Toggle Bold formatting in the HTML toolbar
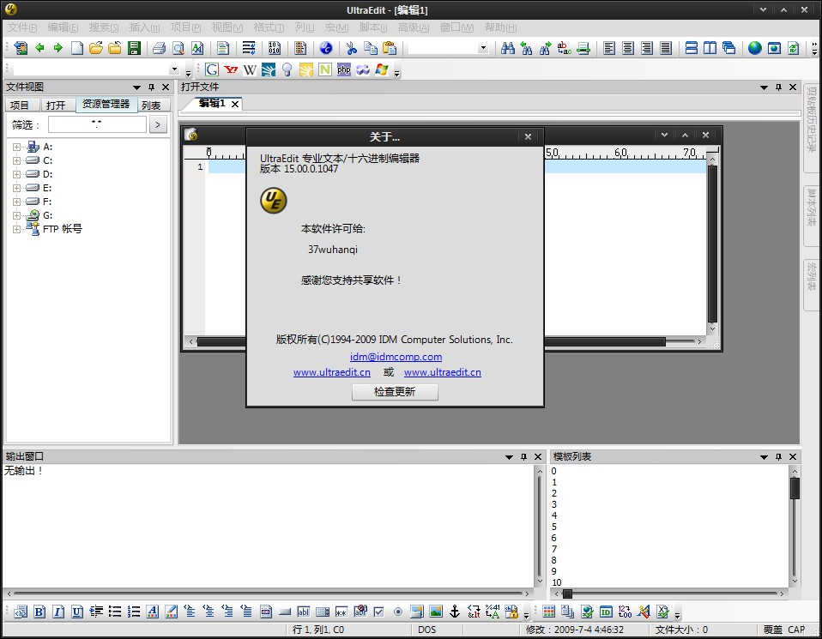The width and height of the screenshot is (822, 639). tap(39, 612)
